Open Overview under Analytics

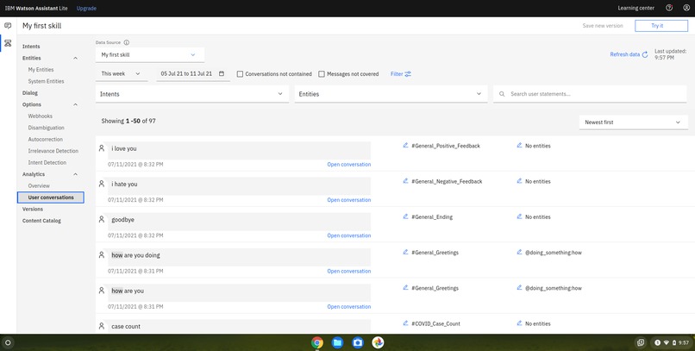pyautogui.click(x=39, y=185)
